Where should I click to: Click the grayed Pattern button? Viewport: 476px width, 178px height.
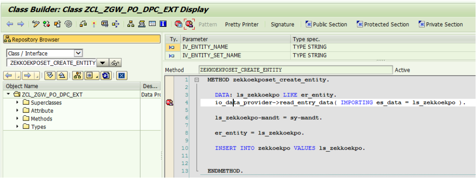(x=208, y=25)
